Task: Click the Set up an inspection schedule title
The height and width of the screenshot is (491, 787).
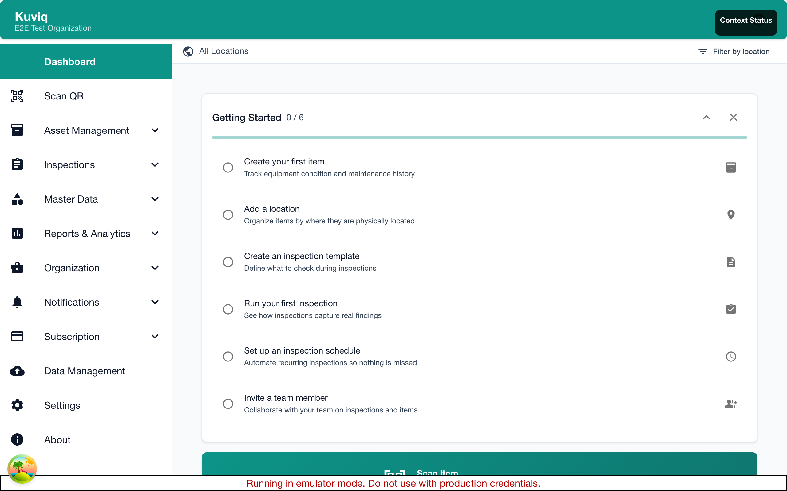Action: tap(302, 350)
